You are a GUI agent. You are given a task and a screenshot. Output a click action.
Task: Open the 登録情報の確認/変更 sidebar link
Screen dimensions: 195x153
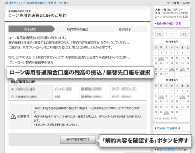tap(168, 24)
